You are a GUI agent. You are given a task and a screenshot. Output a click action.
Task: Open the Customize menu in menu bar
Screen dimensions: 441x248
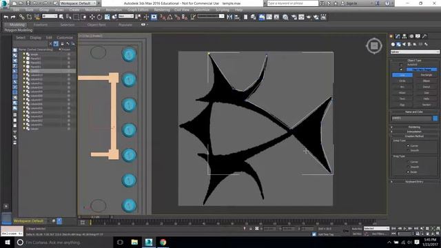pos(202,10)
